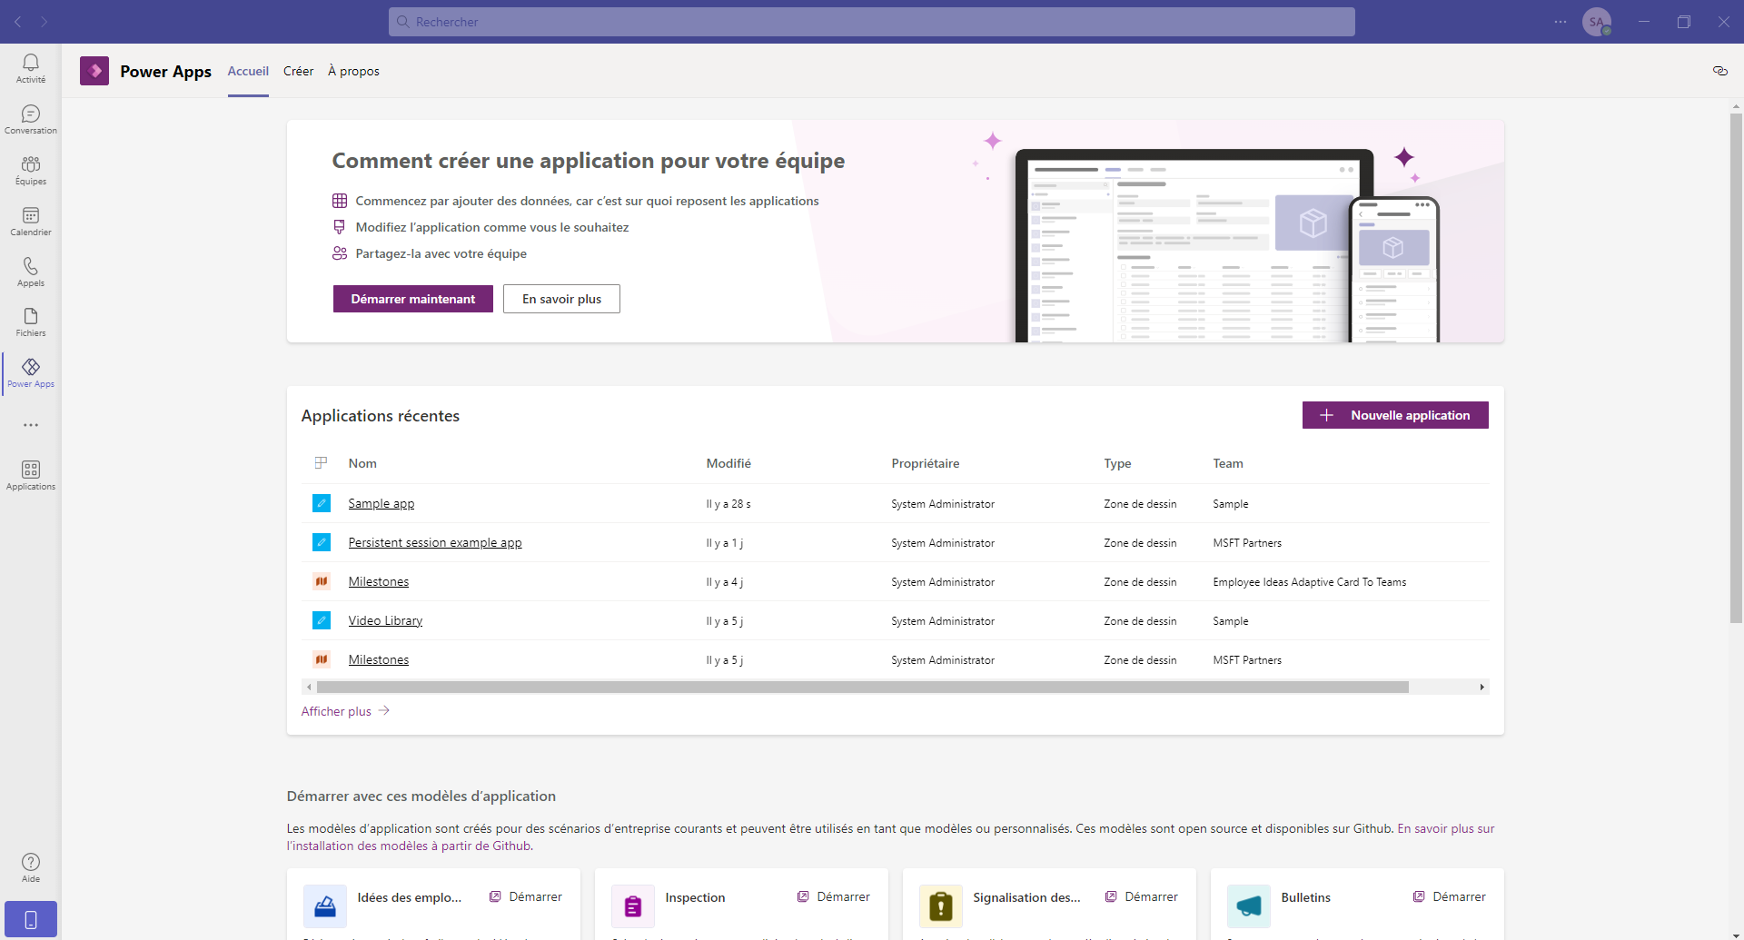The width and height of the screenshot is (1744, 940).
Task: Sort by the Nom column header
Action: tap(362, 463)
